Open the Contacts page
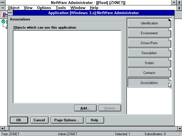The height and width of the screenshot is (136, 182). click(149, 73)
